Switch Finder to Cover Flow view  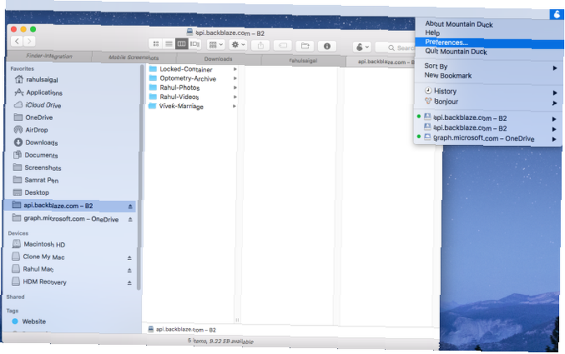point(194,44)
